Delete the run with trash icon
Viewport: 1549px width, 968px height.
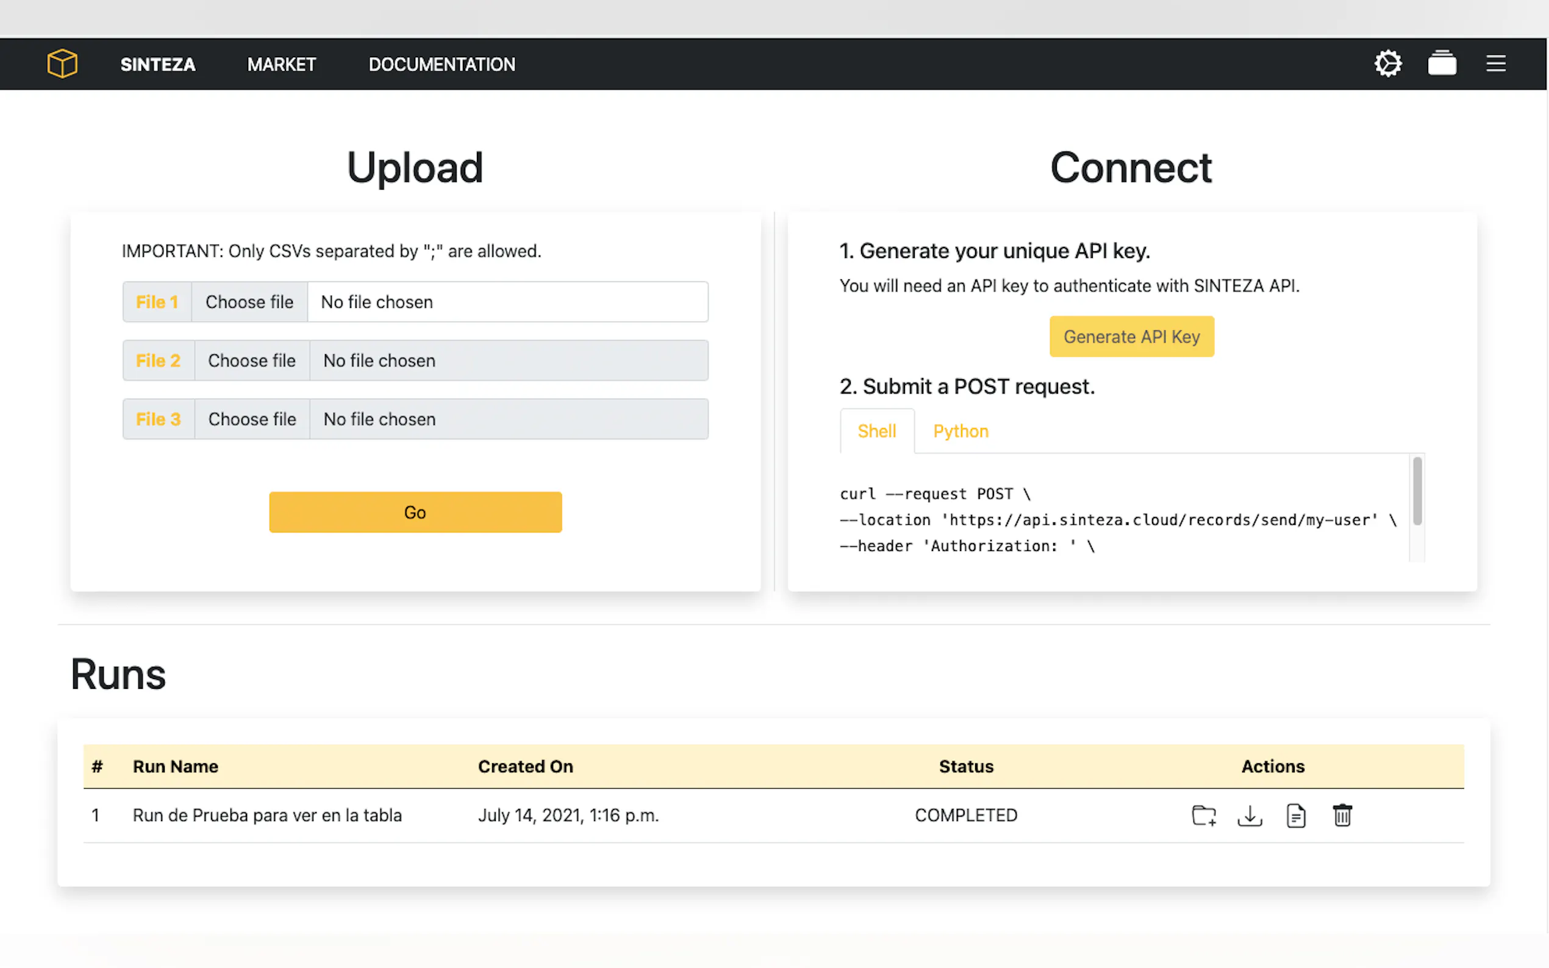tap(1342, 815)
